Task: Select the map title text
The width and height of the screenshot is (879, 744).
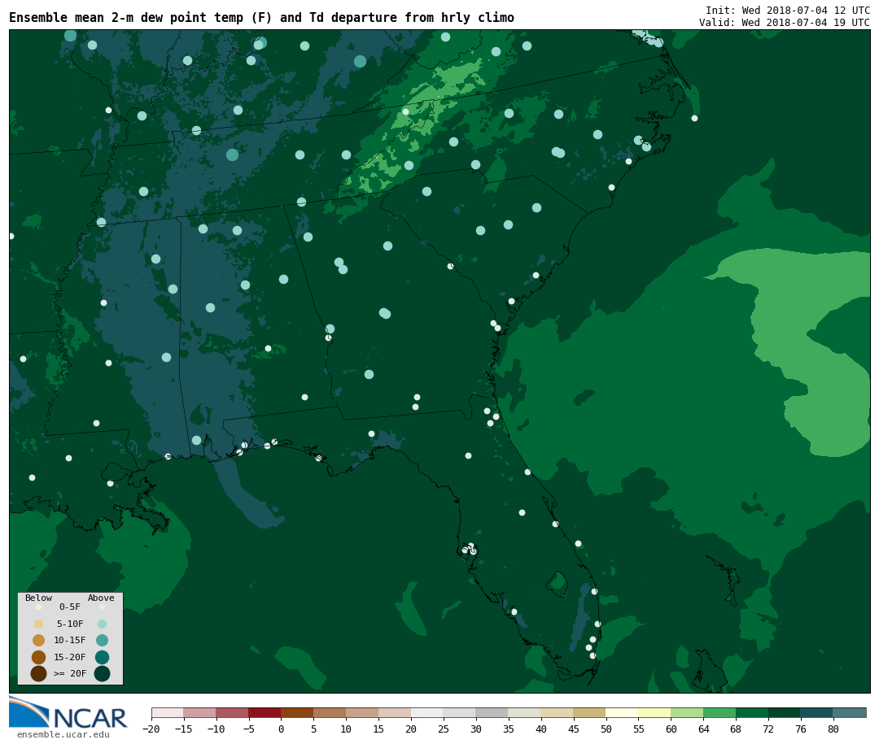Action: pos(262,17)
